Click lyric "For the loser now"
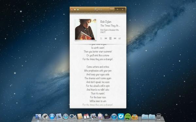The height and width of the screenshot is (122, 196). 98,97
